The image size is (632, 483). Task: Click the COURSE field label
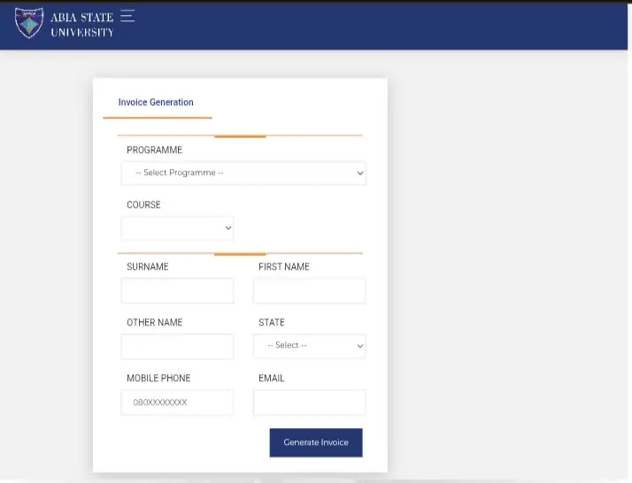click(143, 205)
